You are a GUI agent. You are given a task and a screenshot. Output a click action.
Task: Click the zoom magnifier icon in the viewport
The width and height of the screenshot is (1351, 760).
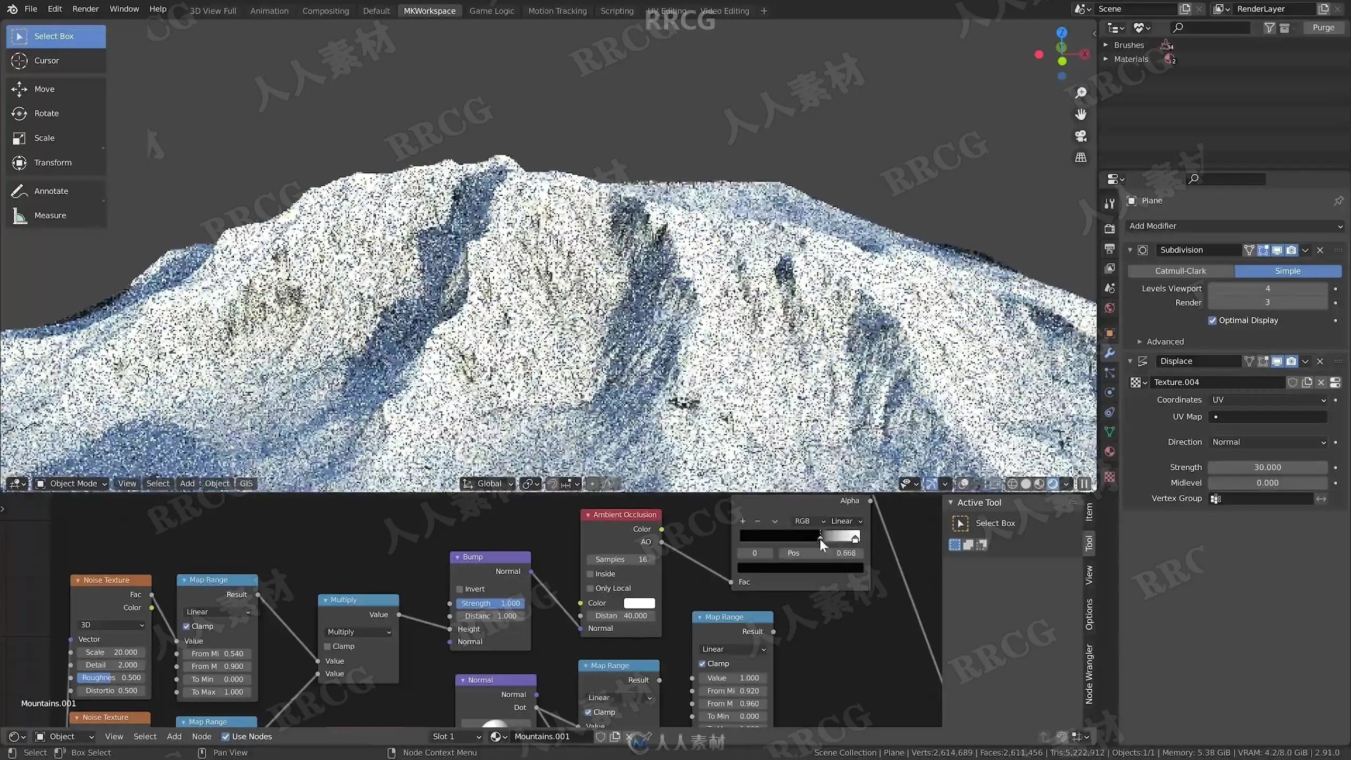pos(1080,93)
